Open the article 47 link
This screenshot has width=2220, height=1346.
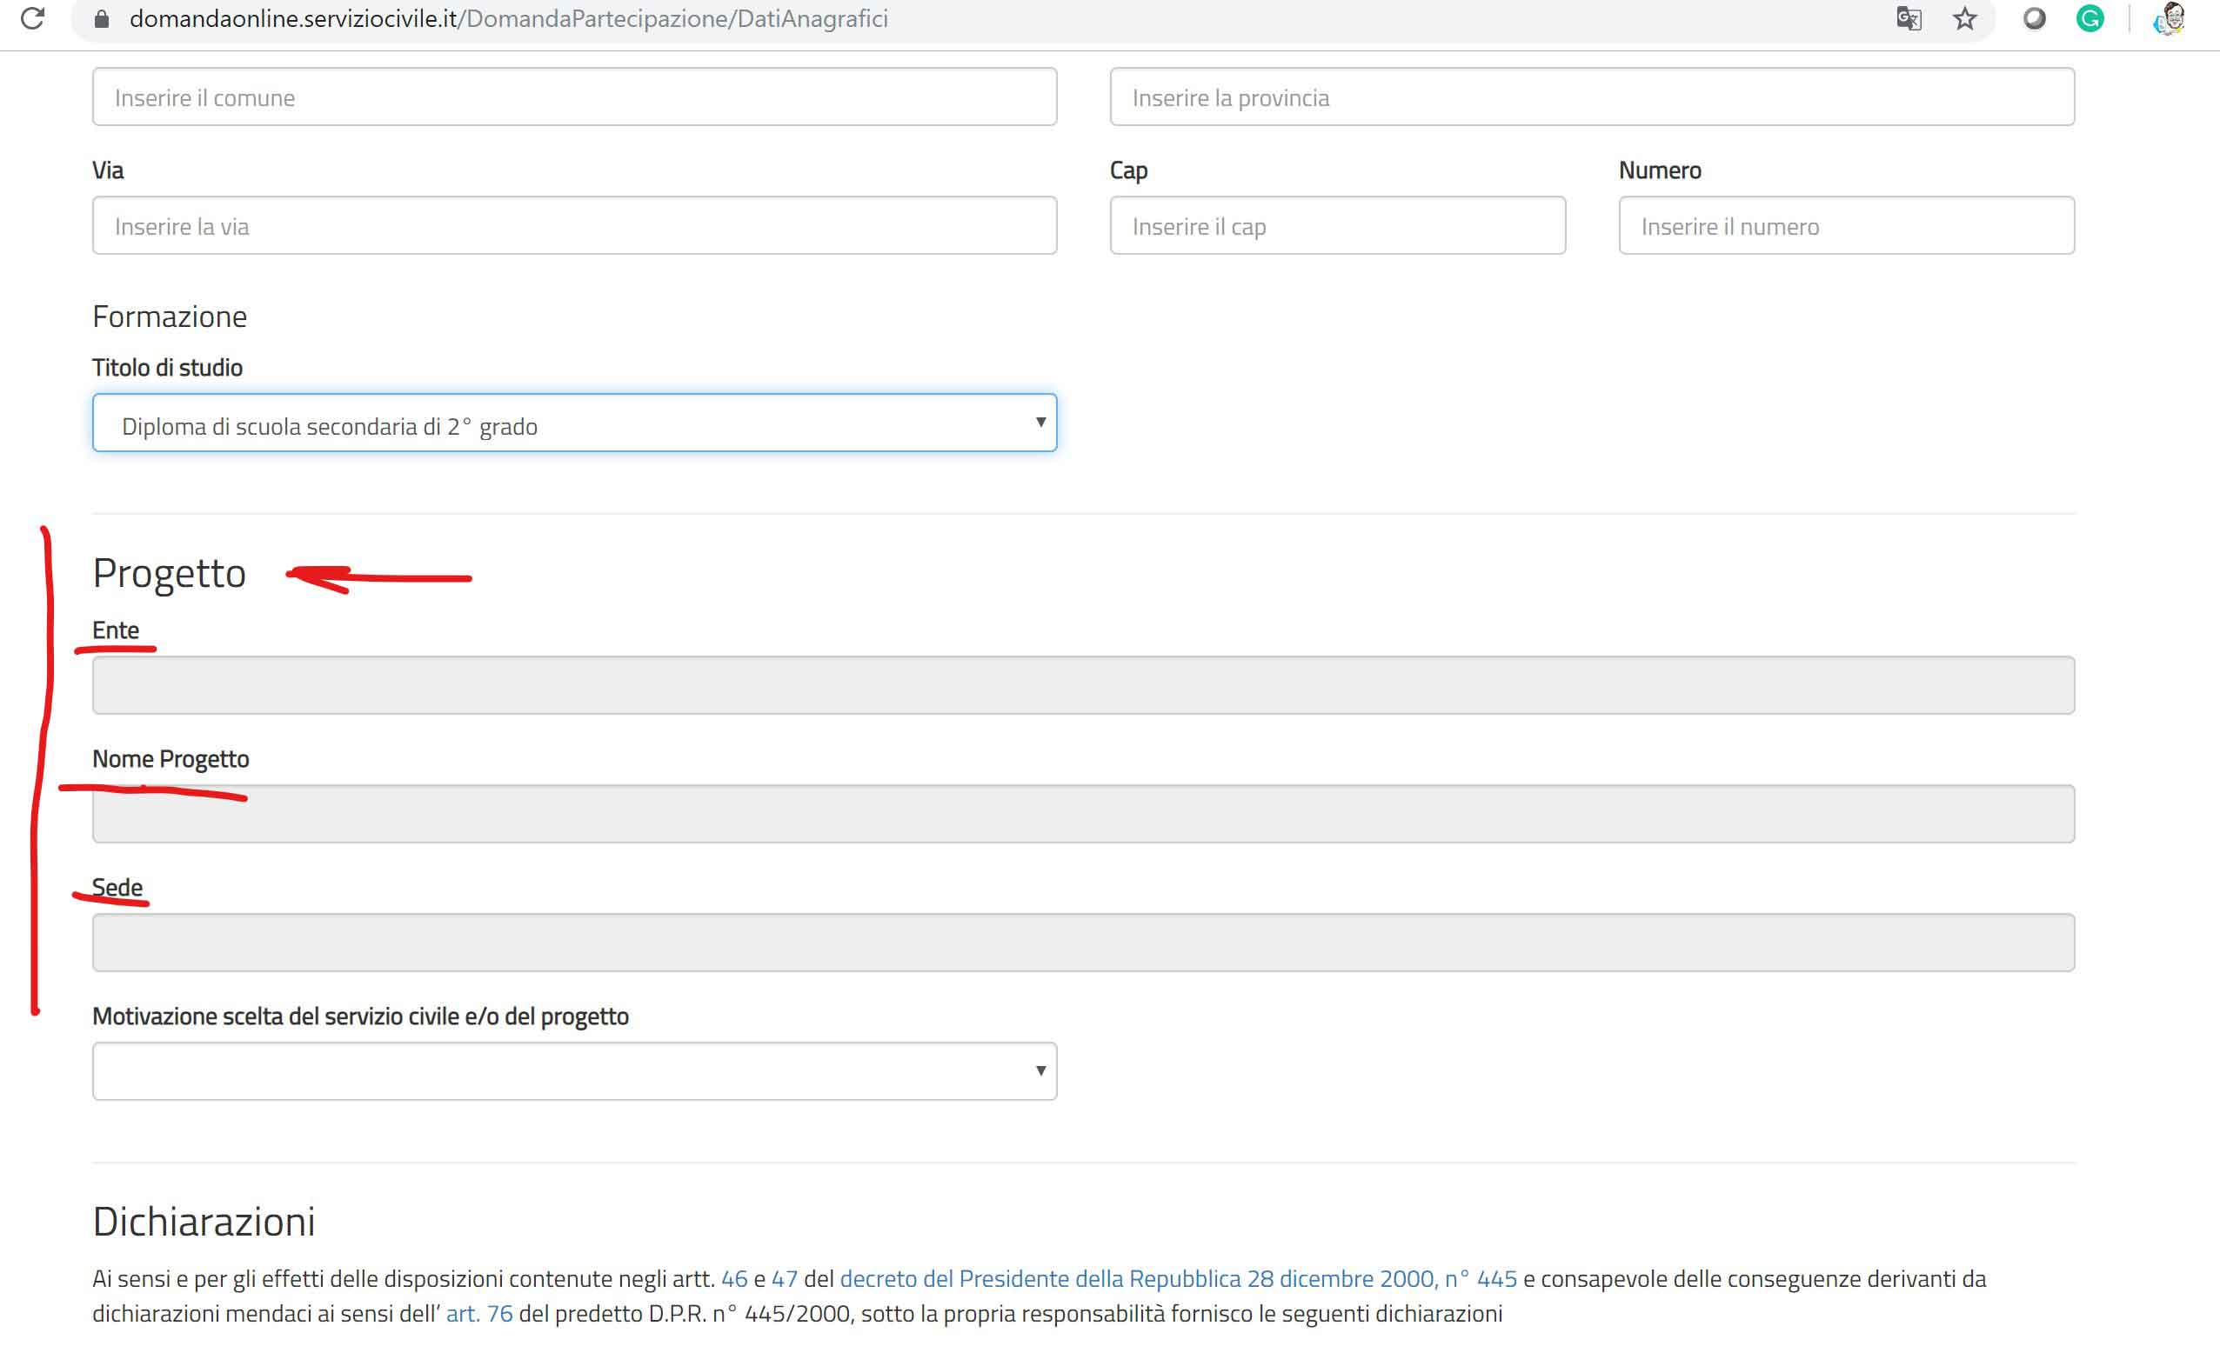[784, 1279]
